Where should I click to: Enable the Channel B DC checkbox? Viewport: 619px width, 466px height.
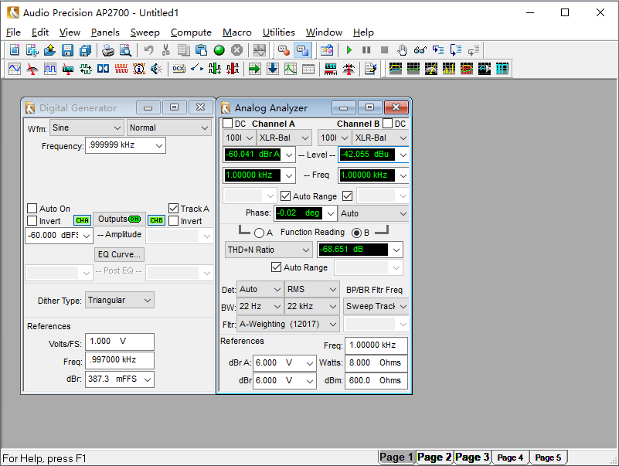pos(388,124)
